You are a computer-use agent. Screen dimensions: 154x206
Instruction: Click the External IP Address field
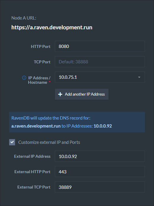coord(100,156)
